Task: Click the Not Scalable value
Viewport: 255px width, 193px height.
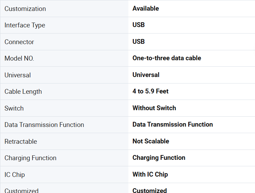Action: tap(151, 141)
